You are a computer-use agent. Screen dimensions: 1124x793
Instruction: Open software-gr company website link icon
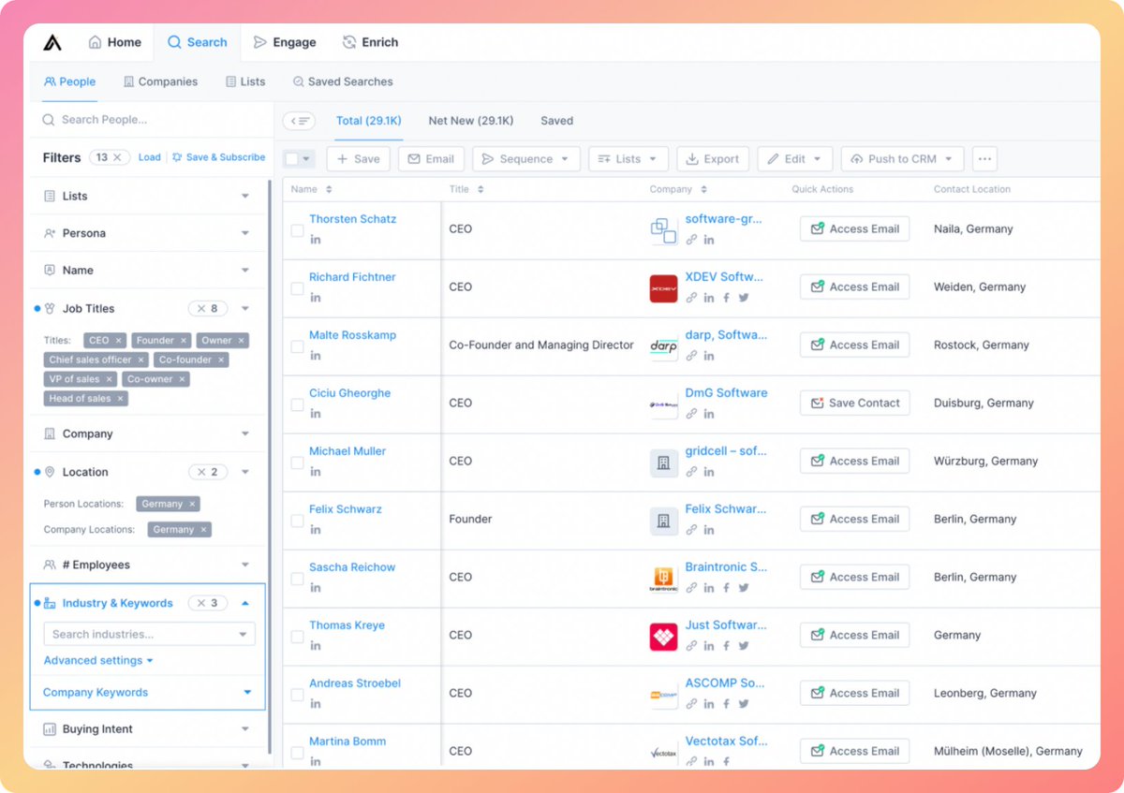click(691, 240)
